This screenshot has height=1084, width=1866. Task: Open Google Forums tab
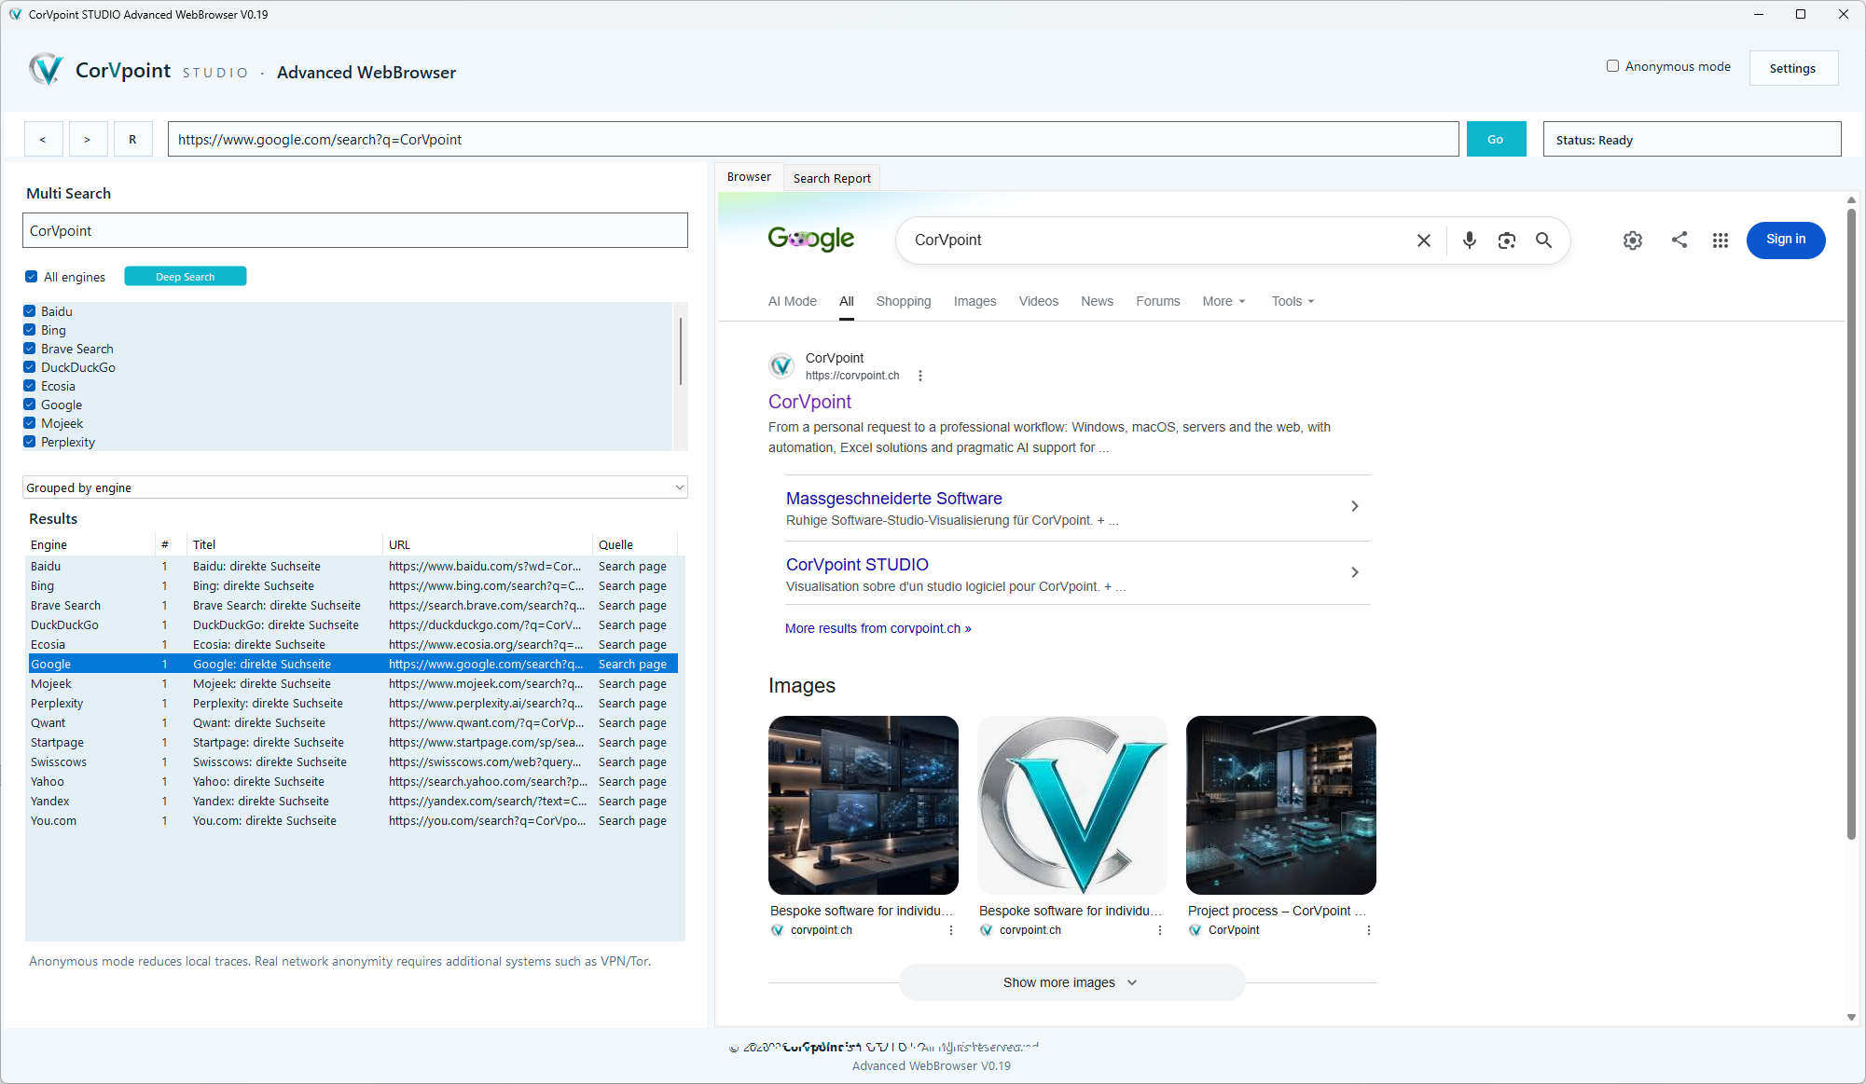point(1157,301)
